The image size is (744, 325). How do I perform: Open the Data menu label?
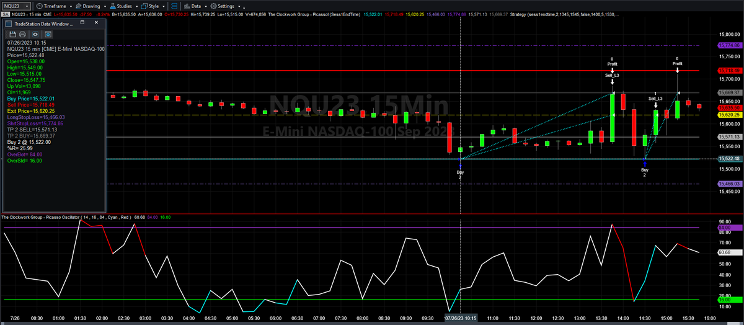tap(196, 6)
